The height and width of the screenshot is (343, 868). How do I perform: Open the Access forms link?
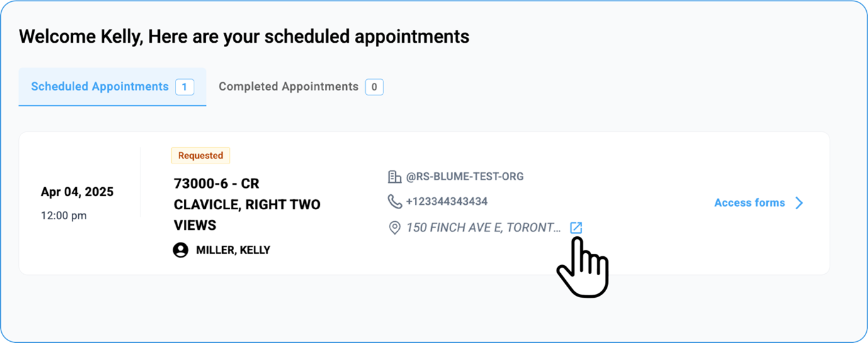749,203
